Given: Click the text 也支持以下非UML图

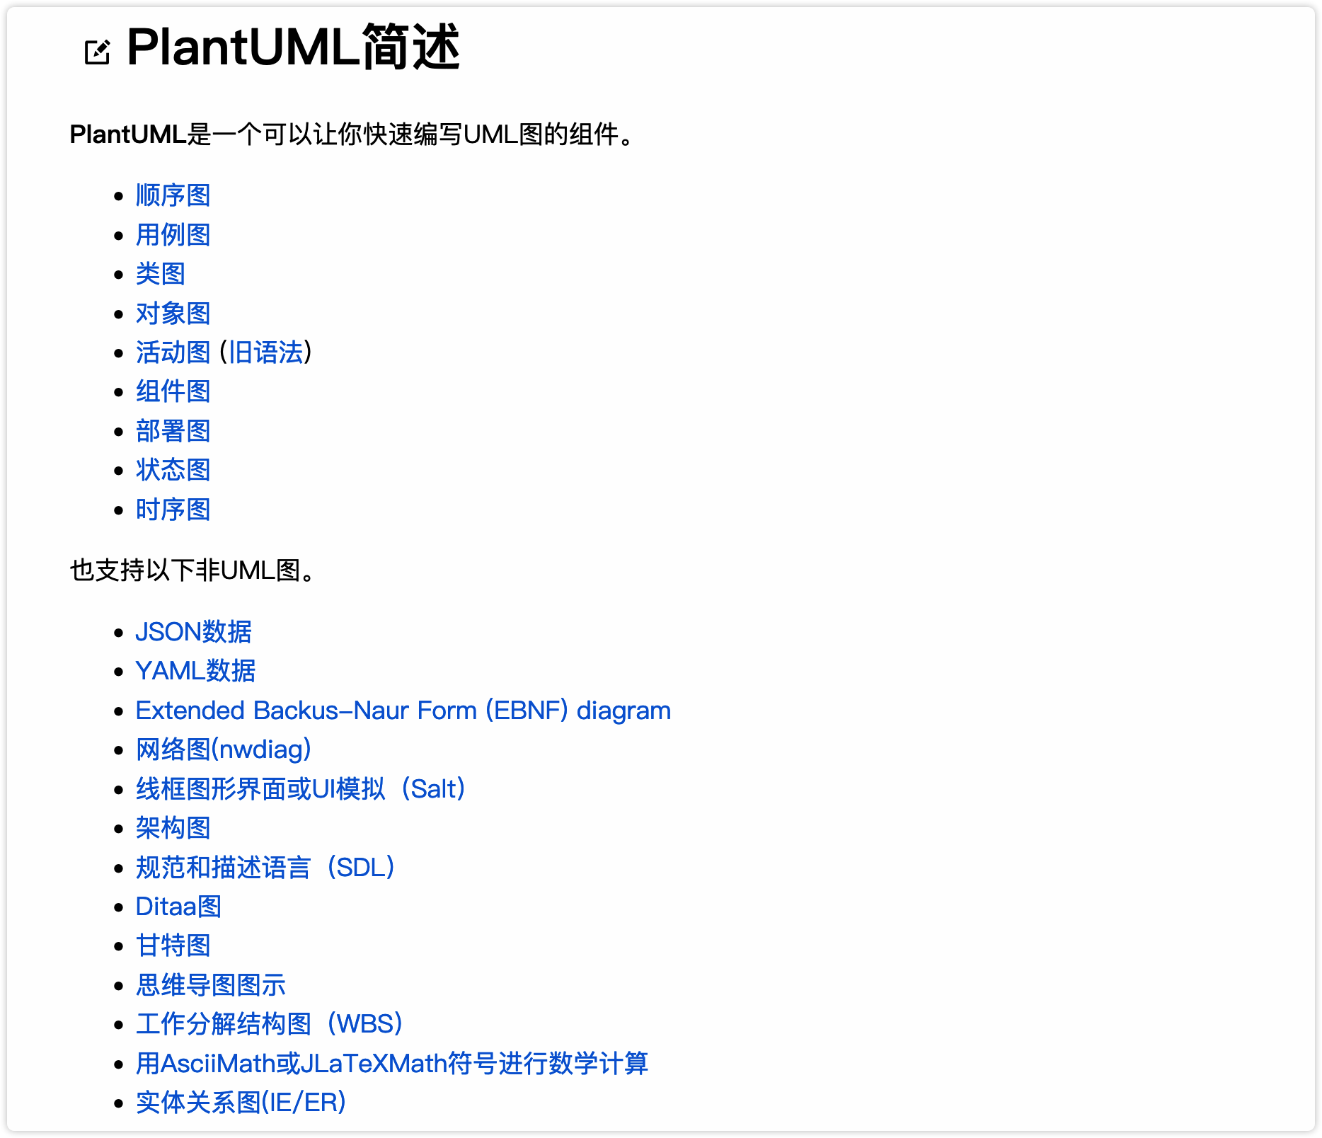Looking at the screenshot, I should click(x=192, y=570).
